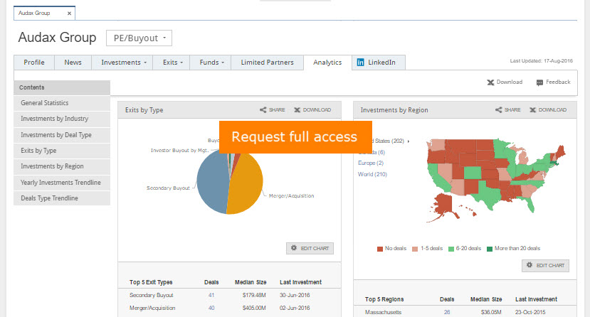The height and width of the screenshot is (317, 590).
Task: Click the 30-Jun-2016 last investment date
Action: click(295, 295)
